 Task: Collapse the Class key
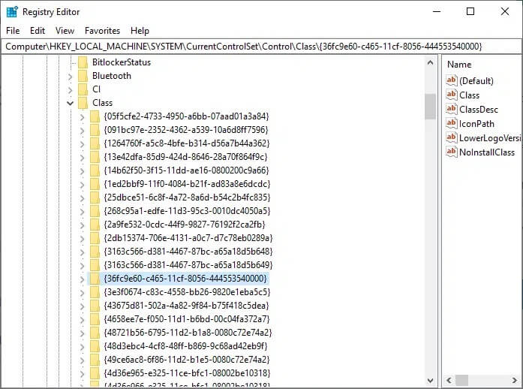(70, 103)
